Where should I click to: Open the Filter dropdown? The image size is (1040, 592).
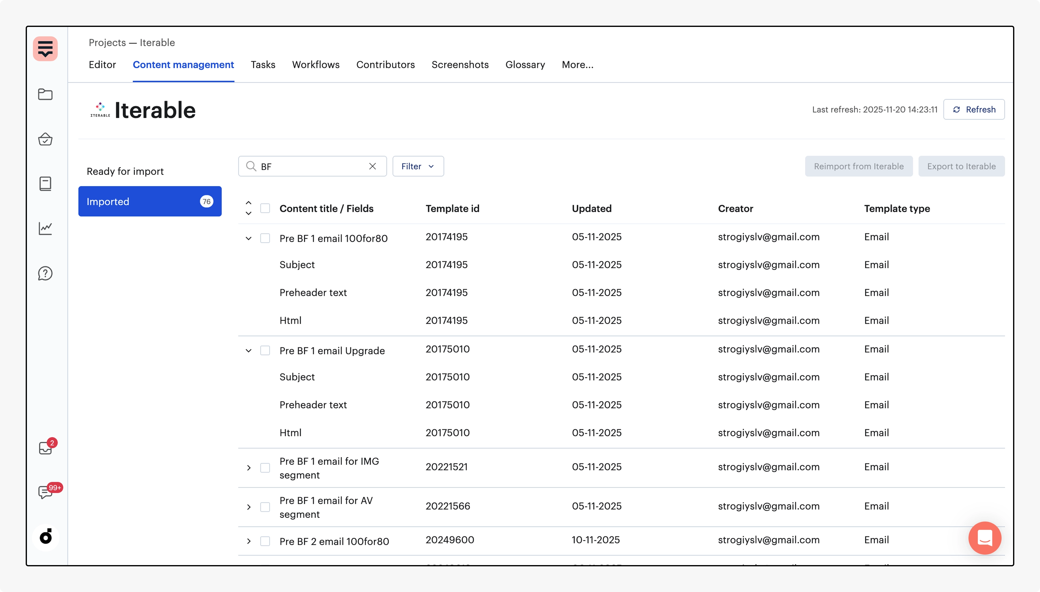coord(418,166)
